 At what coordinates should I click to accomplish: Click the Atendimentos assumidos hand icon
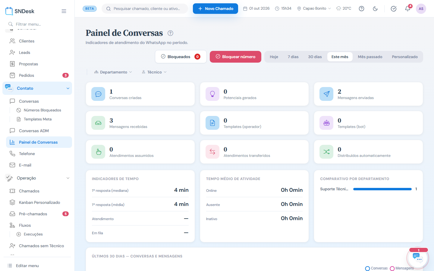pyautogui.click(x=98, y=152)
